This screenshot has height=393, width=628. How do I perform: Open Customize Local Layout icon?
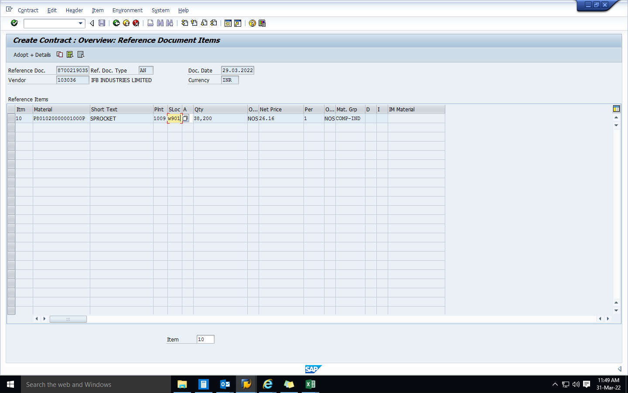click(x=262, y=23)
